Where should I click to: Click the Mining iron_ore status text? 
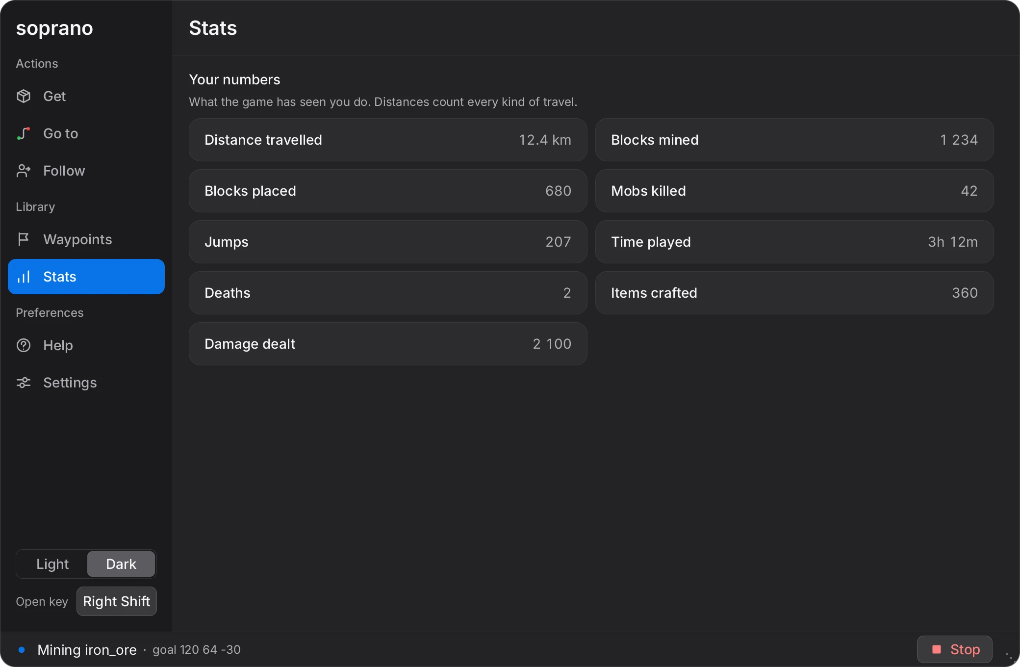[x=87, y=650]
